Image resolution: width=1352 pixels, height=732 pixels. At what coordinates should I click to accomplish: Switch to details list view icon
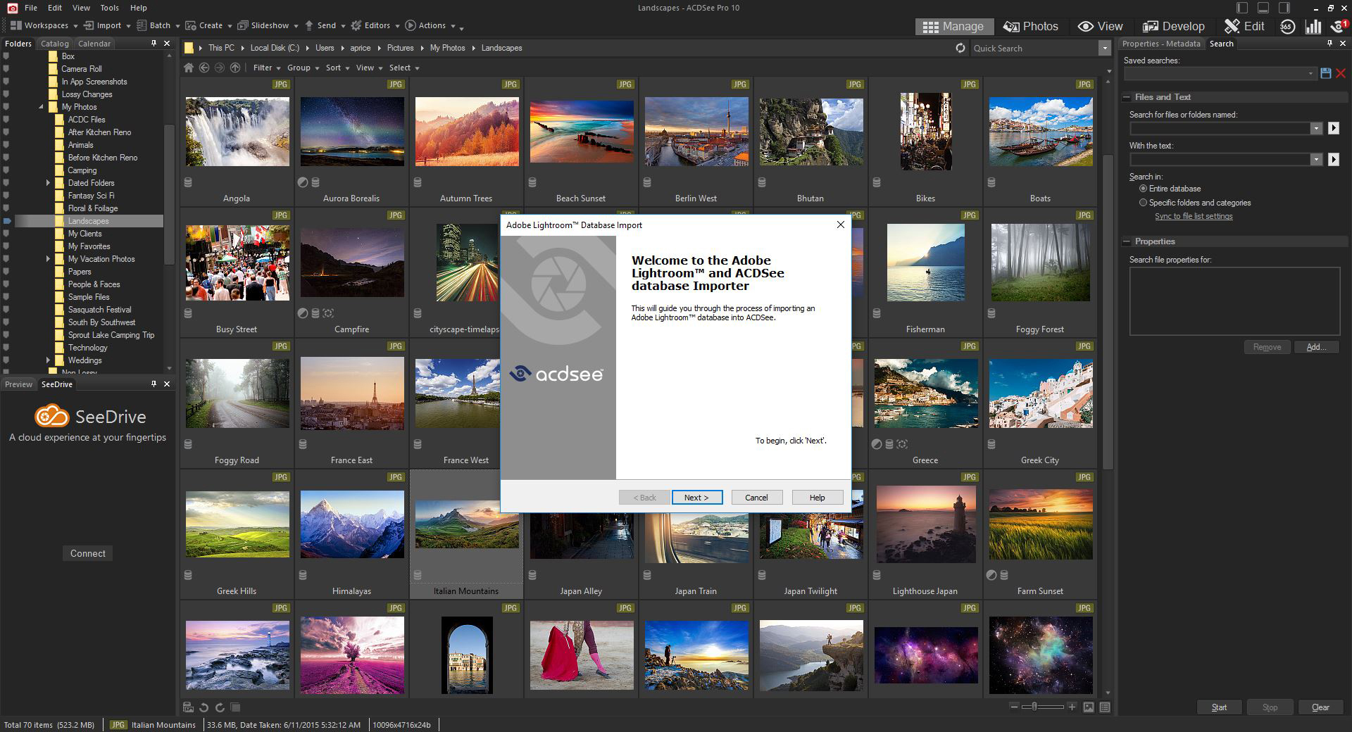tap(1105, 707)
